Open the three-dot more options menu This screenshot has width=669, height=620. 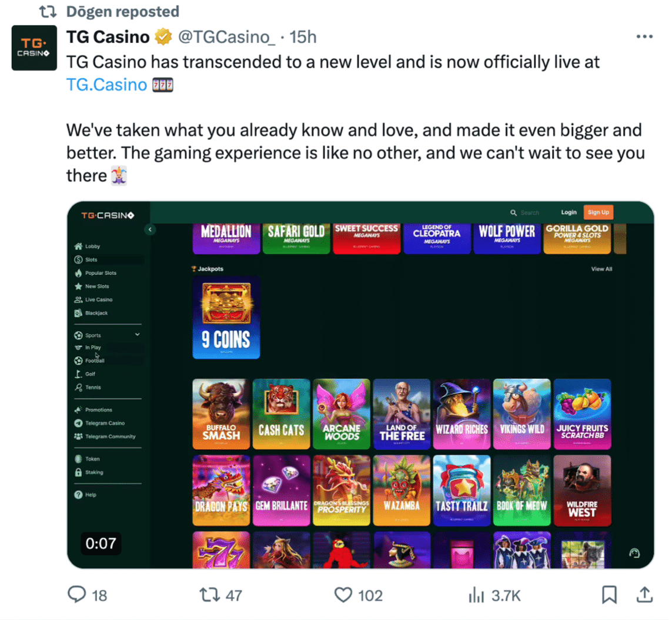point(644,36)
